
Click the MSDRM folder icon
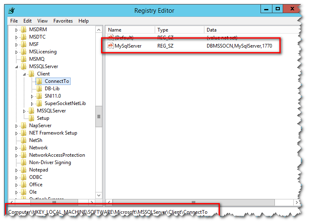pos(24,30)
